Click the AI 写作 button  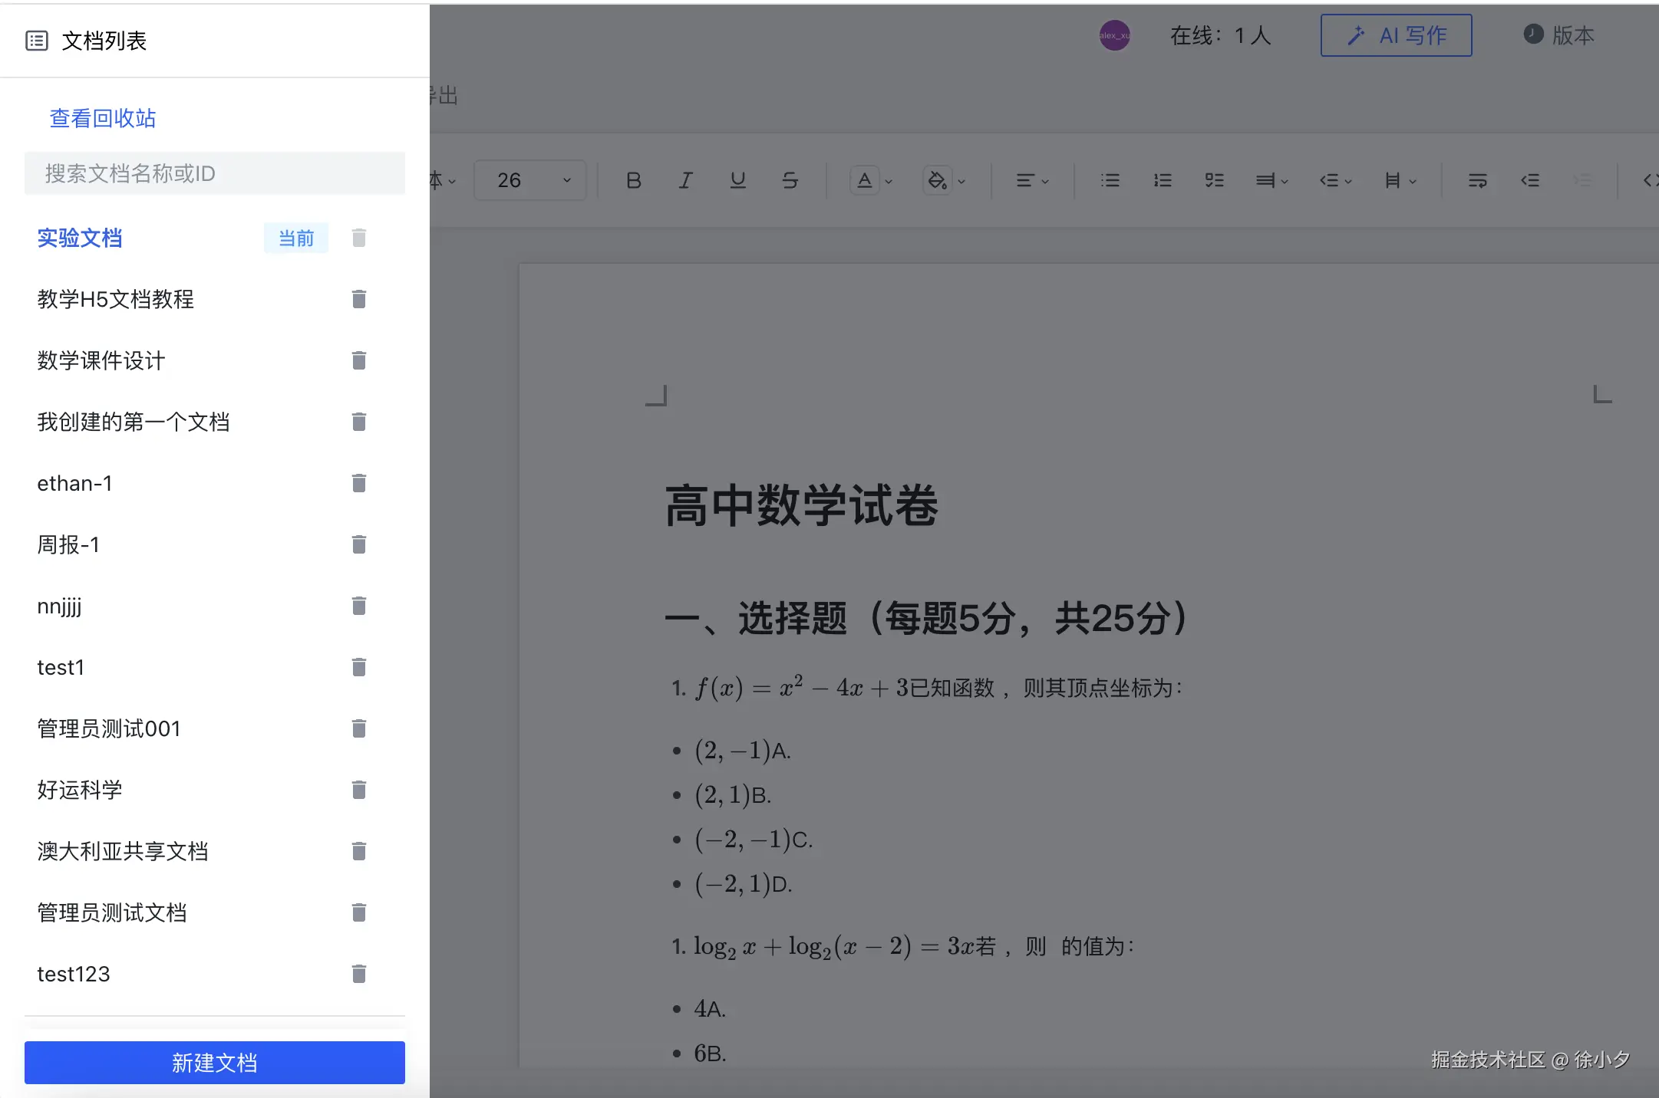[x=1395, y=35]
